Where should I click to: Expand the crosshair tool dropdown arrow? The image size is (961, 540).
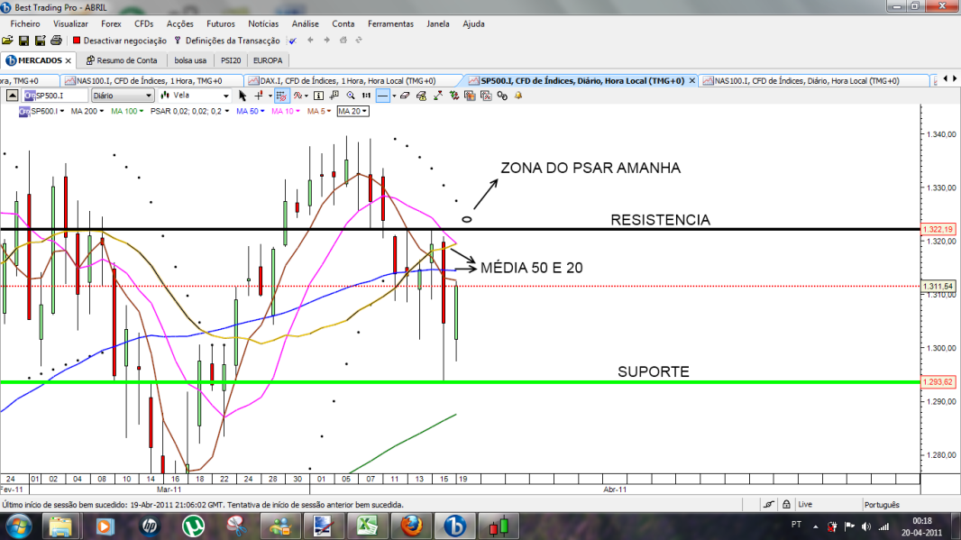pos(270,96)
